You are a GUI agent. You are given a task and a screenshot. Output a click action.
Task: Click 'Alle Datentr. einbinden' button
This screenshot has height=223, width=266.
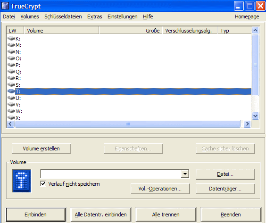click(x=101, y=215)
